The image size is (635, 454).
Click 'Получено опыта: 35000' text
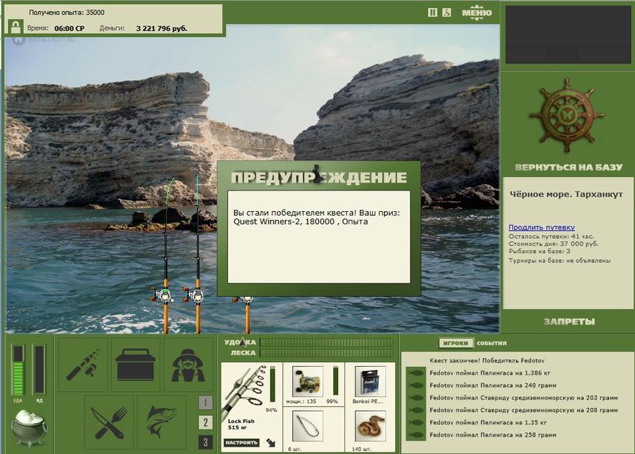coord(67,13)
